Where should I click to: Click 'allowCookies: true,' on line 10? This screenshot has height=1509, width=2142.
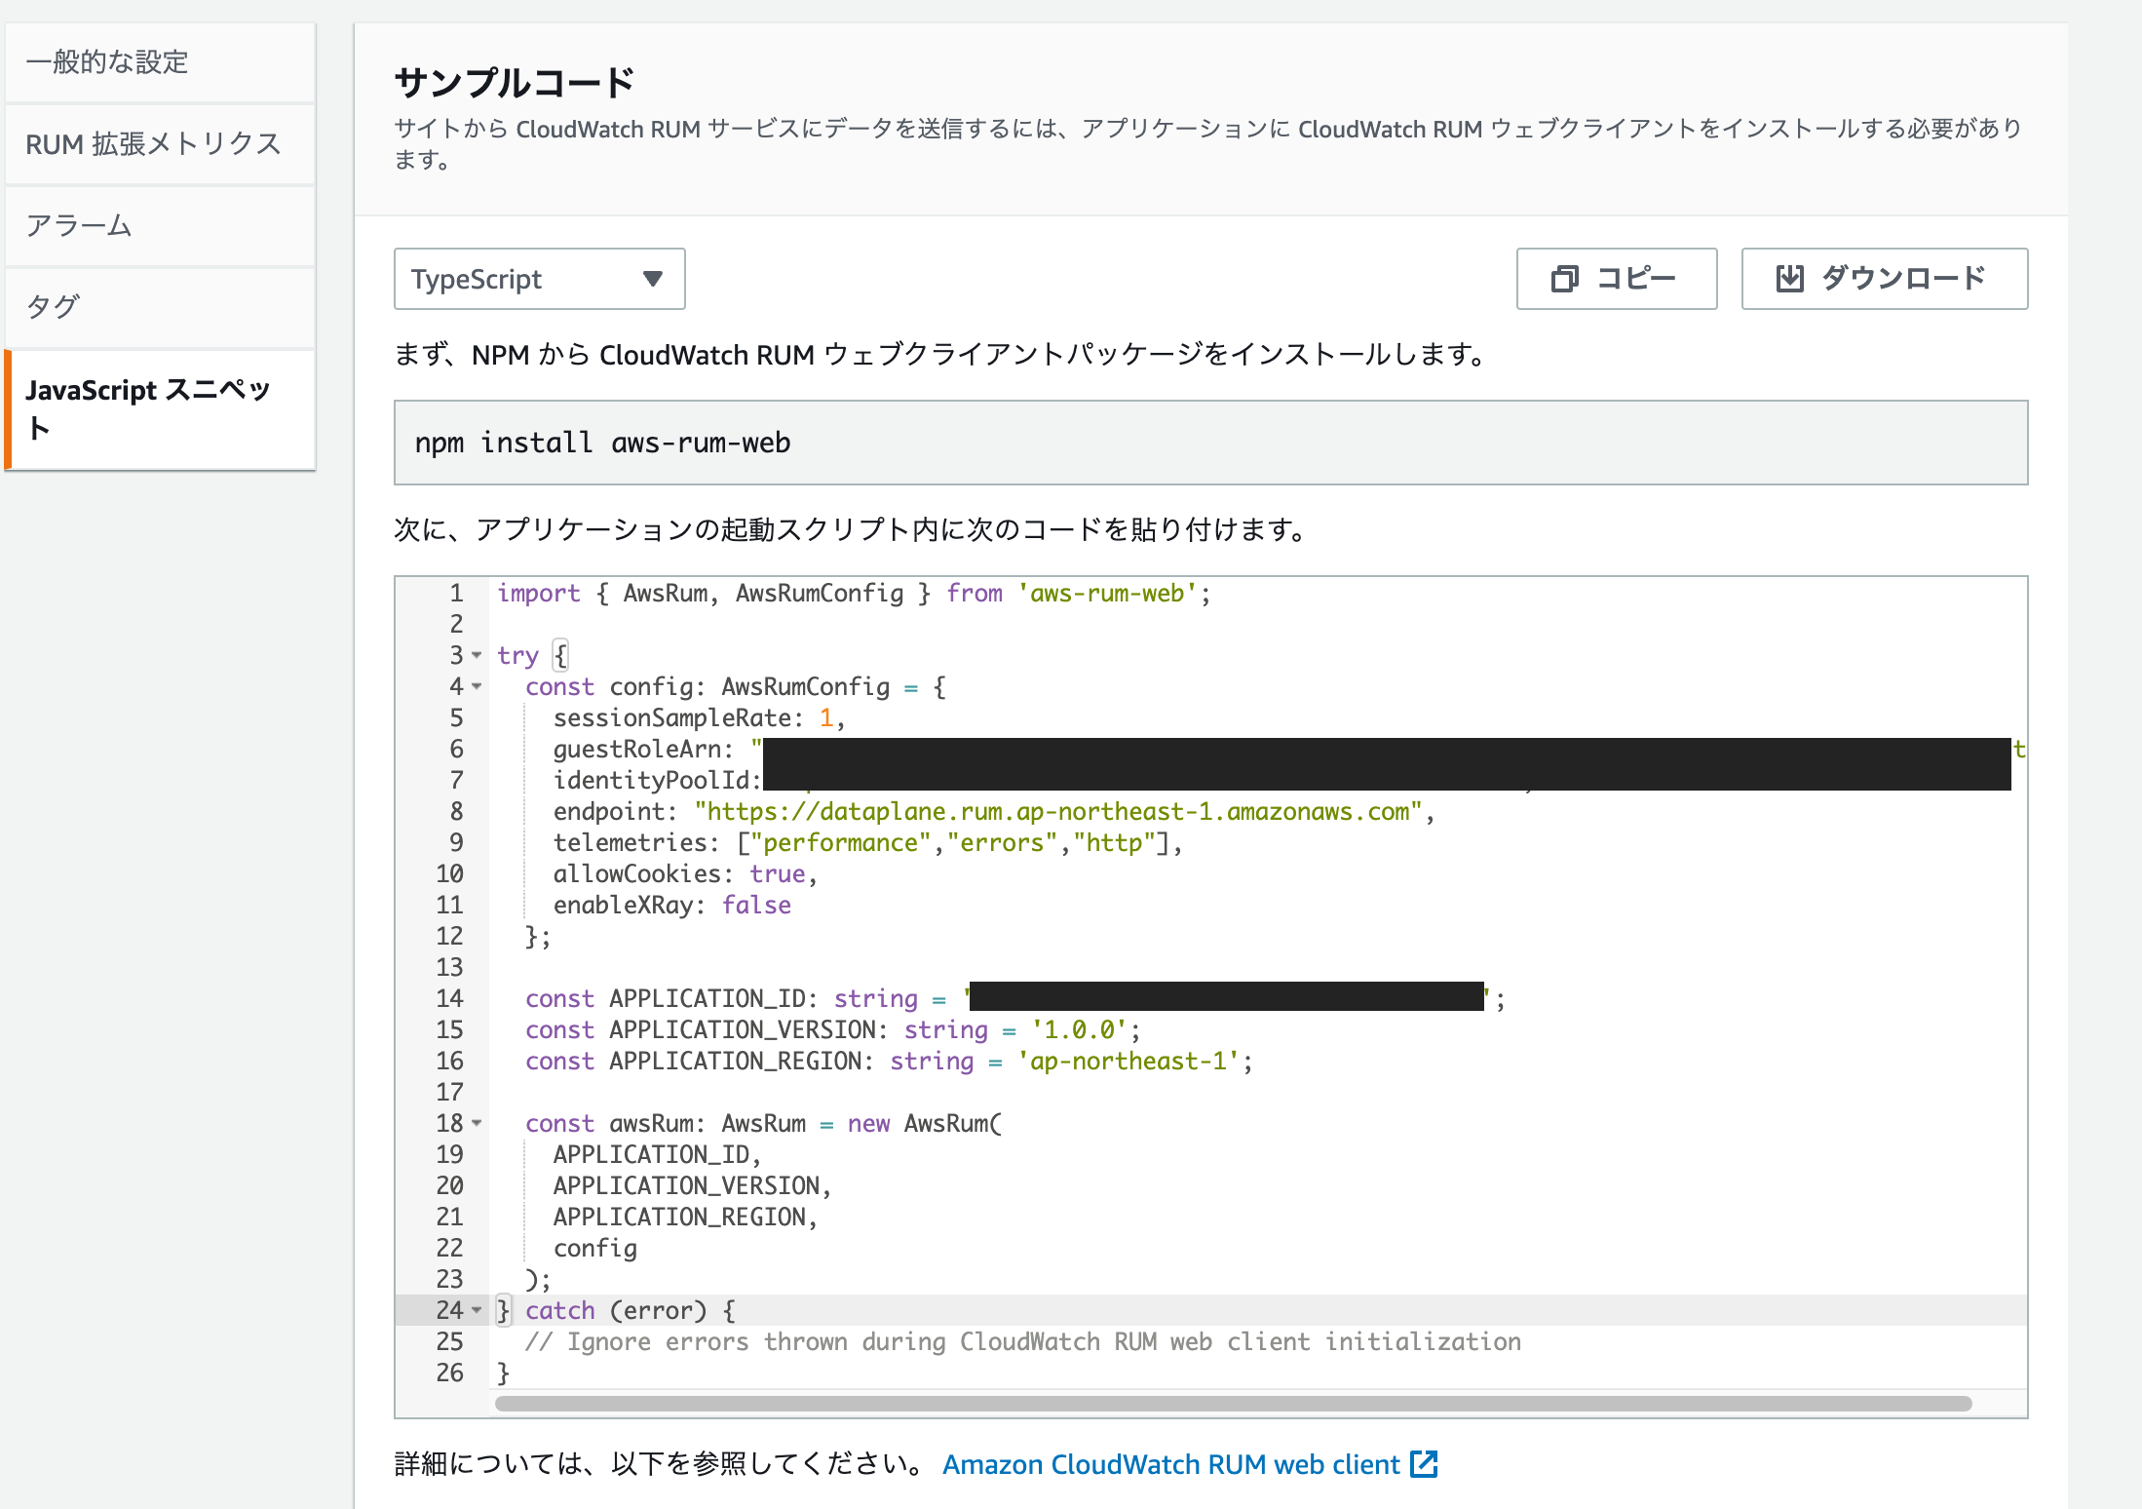[x=685, y=873]
